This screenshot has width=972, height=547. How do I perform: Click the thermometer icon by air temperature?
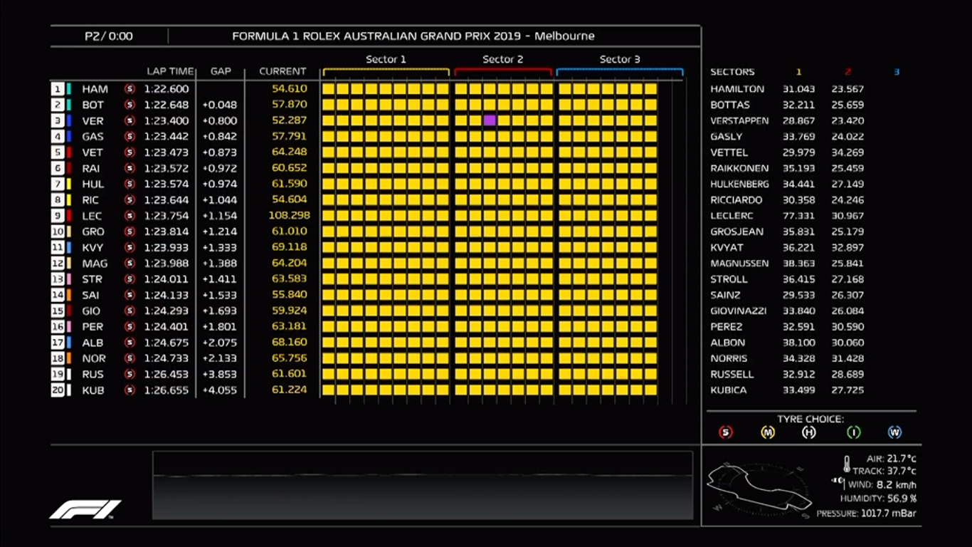click(847, 464)
